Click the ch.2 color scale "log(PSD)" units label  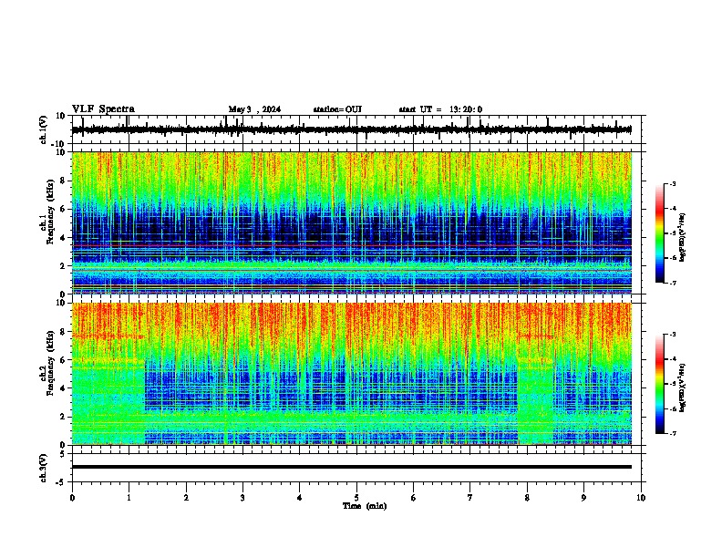pyautogui.click(x=683, y=387)
